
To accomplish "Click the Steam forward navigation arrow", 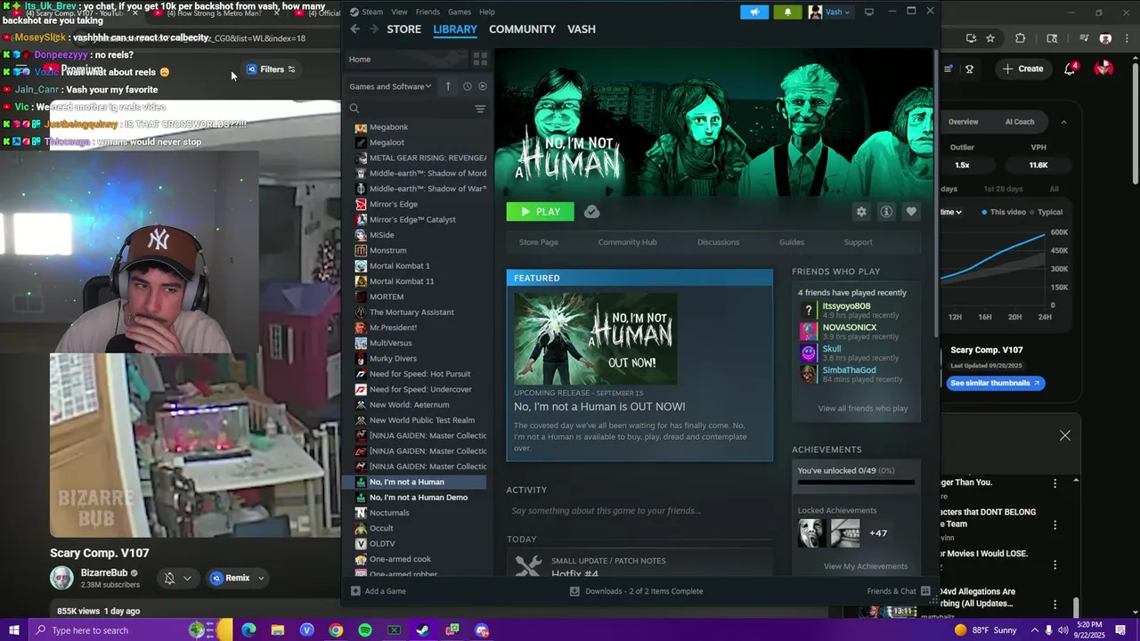I will click(x=374, y=29).
